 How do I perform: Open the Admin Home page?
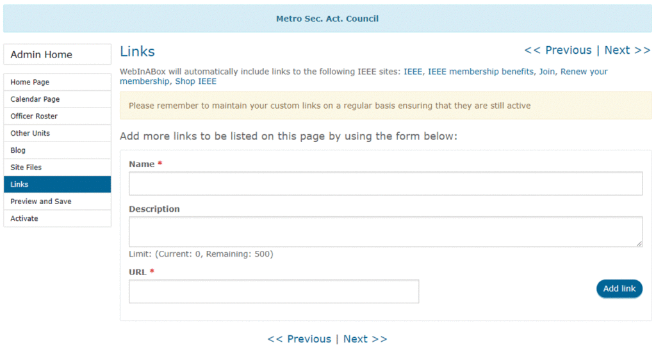[x=57, y=54]
